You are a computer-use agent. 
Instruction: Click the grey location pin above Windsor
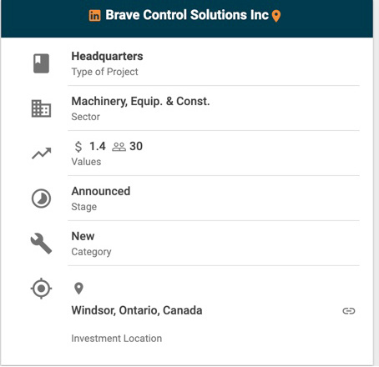point(78,289)
